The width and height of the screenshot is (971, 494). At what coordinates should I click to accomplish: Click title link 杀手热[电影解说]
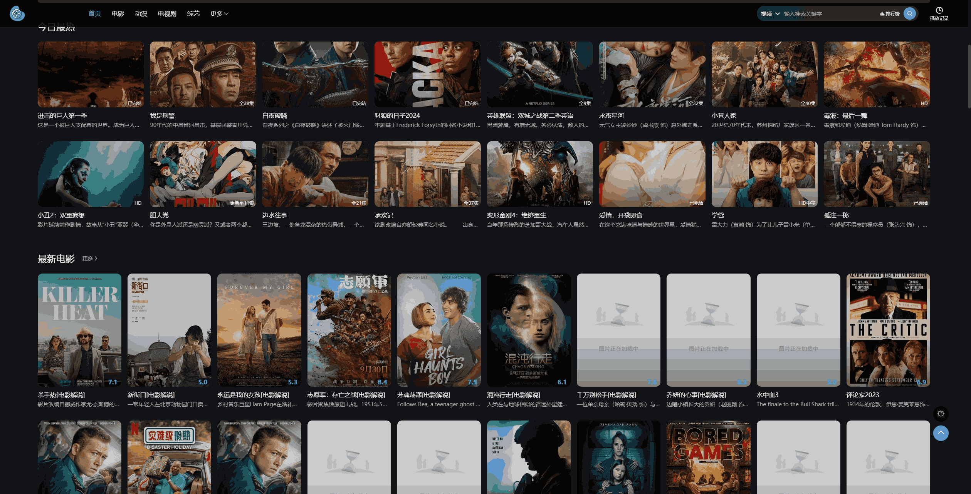pos(61,395)
